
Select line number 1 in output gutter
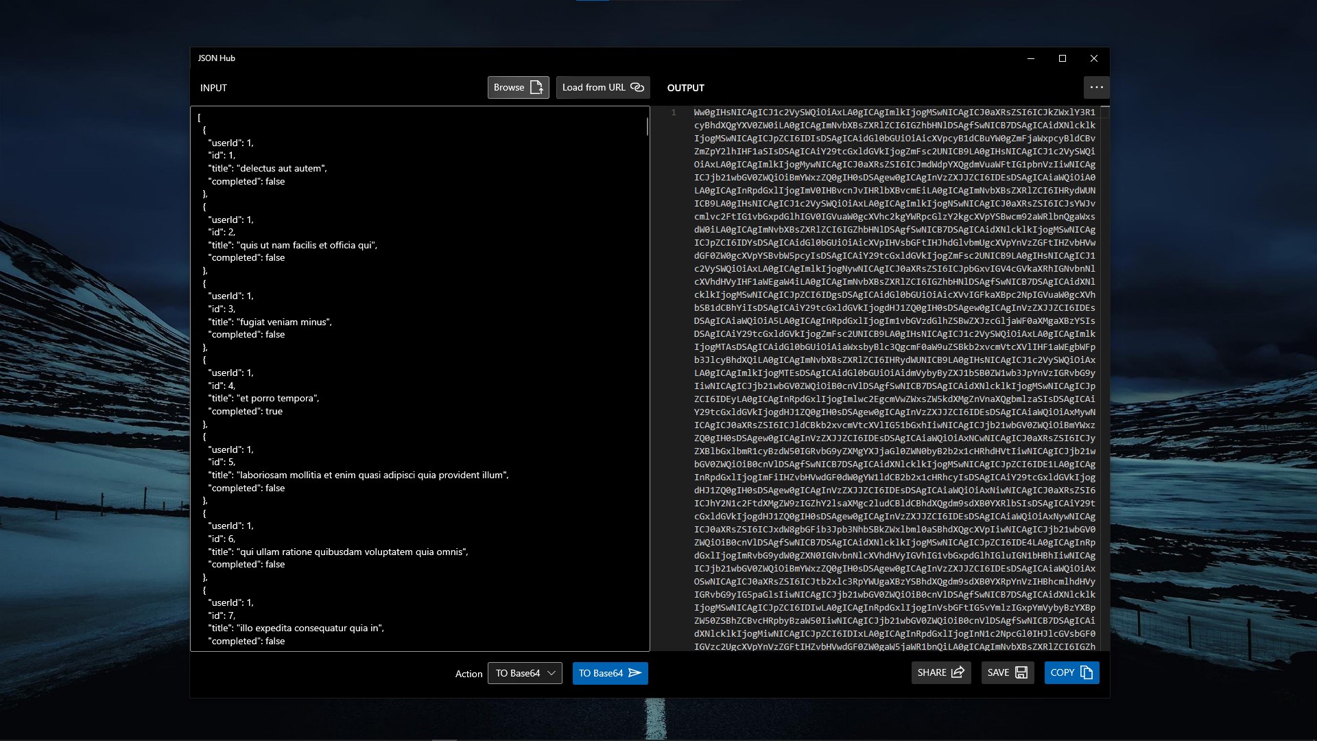(x=674, y=113)
